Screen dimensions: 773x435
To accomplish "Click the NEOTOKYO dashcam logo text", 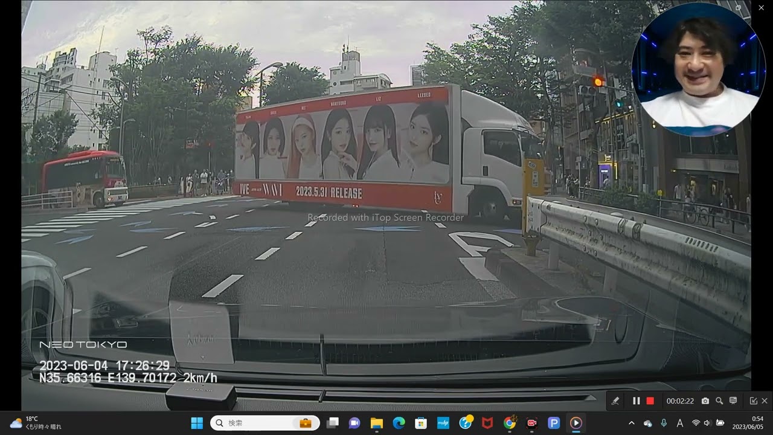I will (83, 344).
